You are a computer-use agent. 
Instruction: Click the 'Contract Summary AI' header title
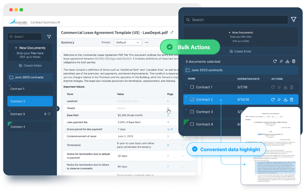tap(45, 22)
